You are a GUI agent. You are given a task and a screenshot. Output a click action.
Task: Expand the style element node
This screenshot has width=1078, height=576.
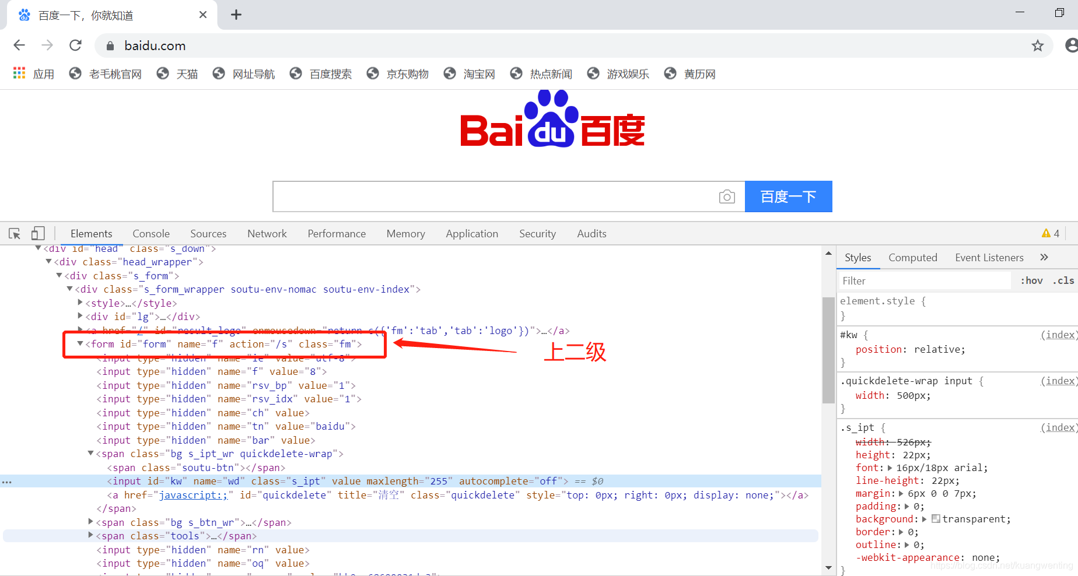click(x=80, y=303)
